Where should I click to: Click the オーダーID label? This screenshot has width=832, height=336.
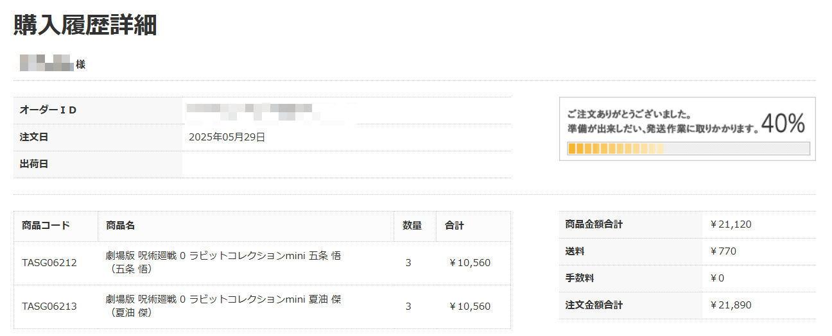pos(48,110)
